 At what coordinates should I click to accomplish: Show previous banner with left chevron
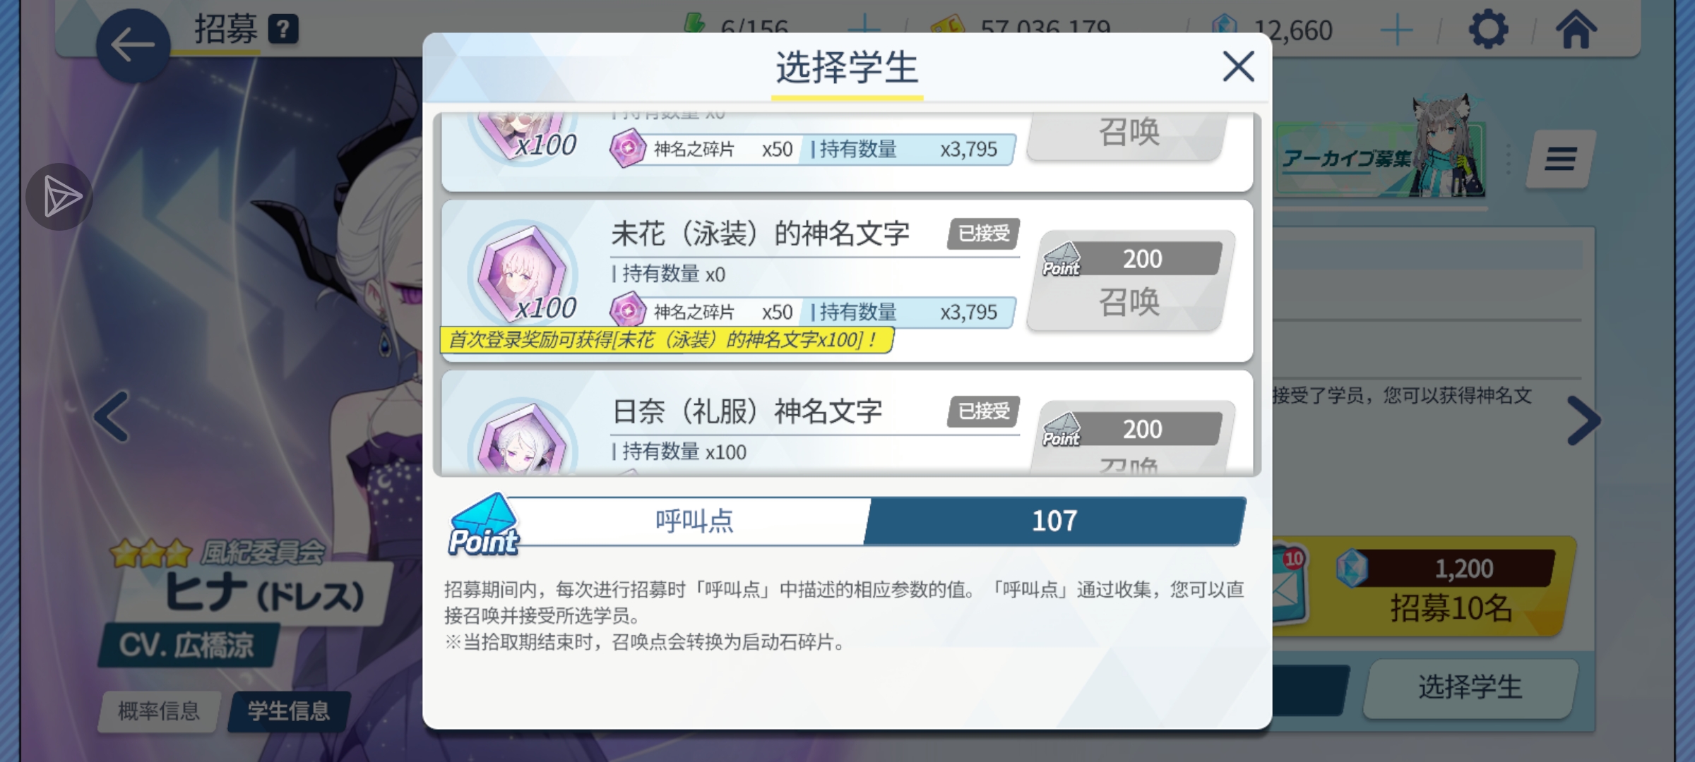coord(112,417)
